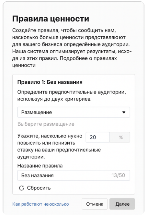Click the black caret arrow in Размещение field
This screenshot has width=148, height=219.
point(124,112)
